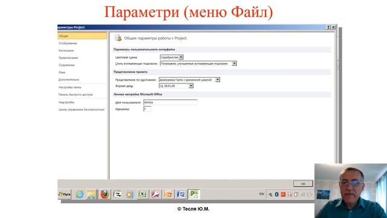Open the Сохранение category

coord(67,65)
